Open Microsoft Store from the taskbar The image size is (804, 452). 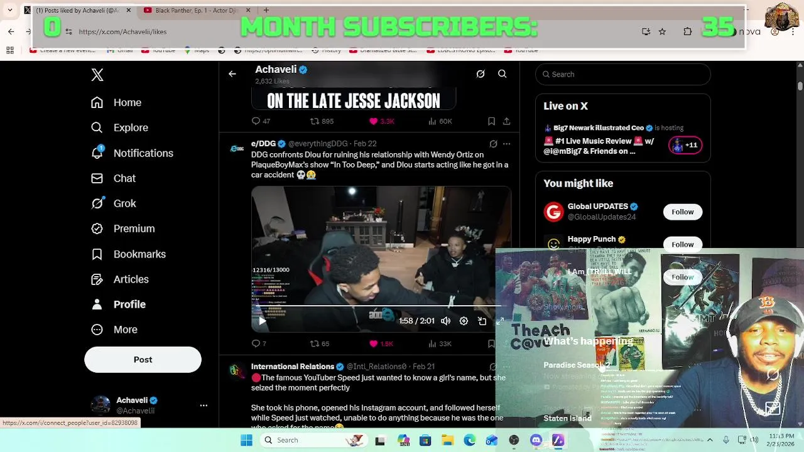(425, 441)
